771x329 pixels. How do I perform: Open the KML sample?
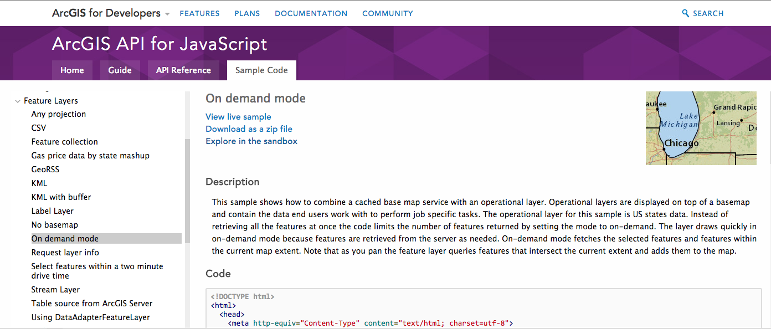(x=39, y=183)
